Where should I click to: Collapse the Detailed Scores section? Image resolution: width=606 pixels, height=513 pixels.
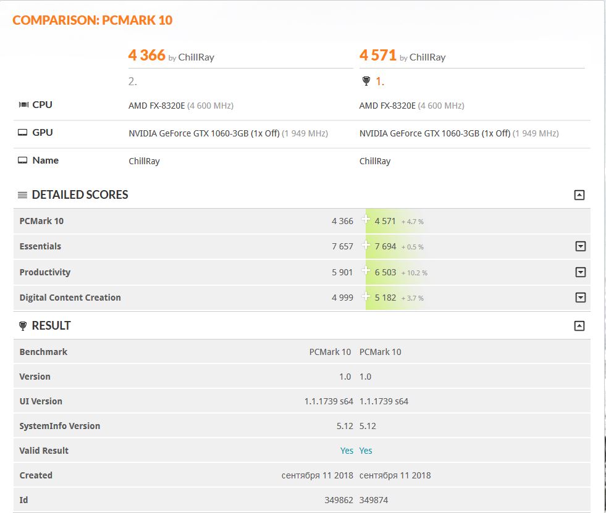coord(579,195)
